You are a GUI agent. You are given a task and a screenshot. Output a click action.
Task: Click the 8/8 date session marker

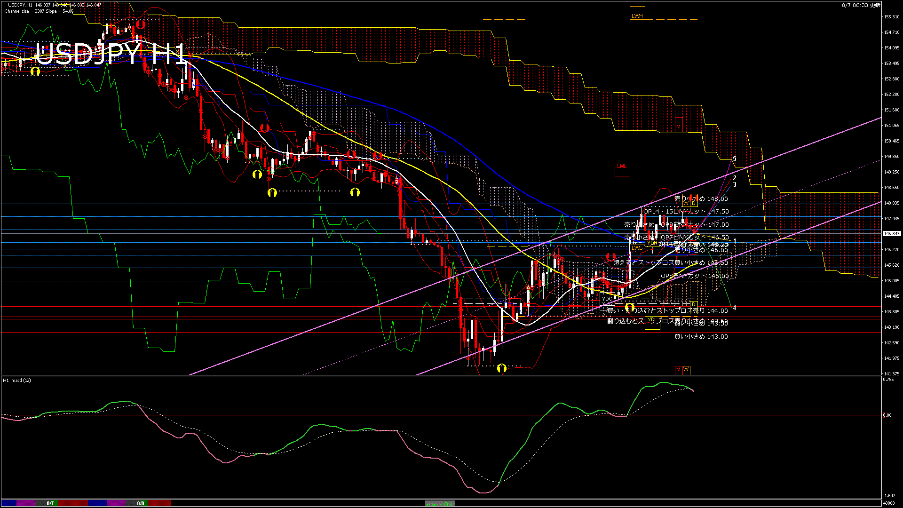pos(141,503)
